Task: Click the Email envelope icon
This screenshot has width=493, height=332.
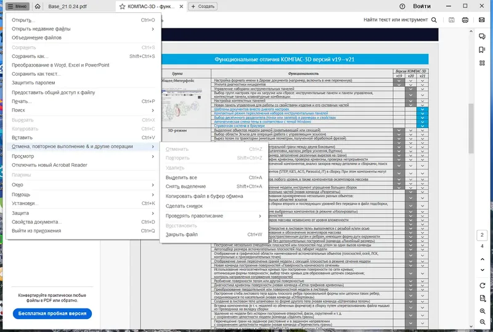Action: (x=482, y=20)
